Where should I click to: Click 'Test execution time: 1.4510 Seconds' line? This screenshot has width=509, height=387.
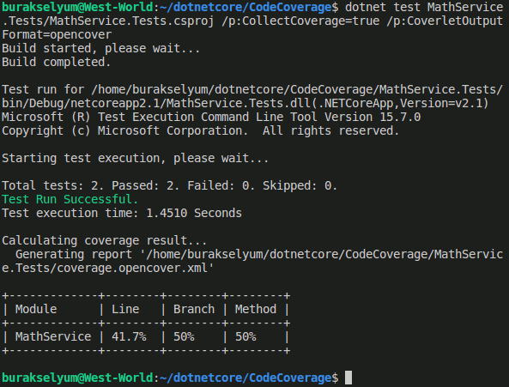tap(122, 213)
